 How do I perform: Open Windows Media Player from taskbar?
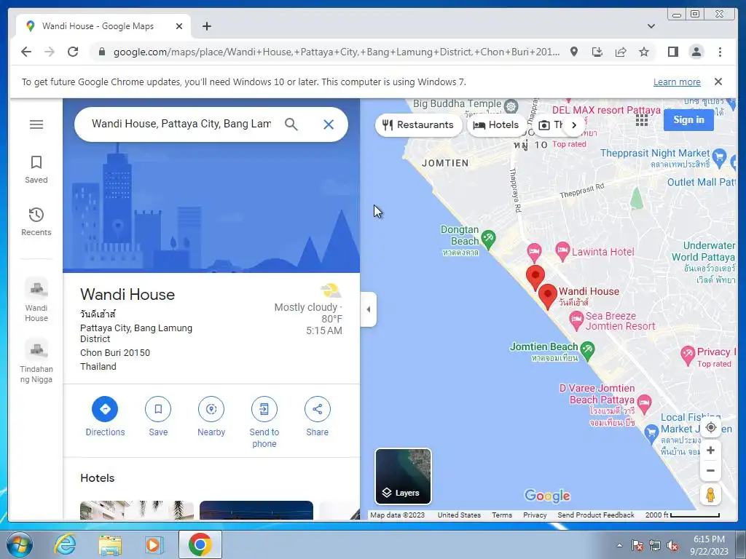(154, 544)
